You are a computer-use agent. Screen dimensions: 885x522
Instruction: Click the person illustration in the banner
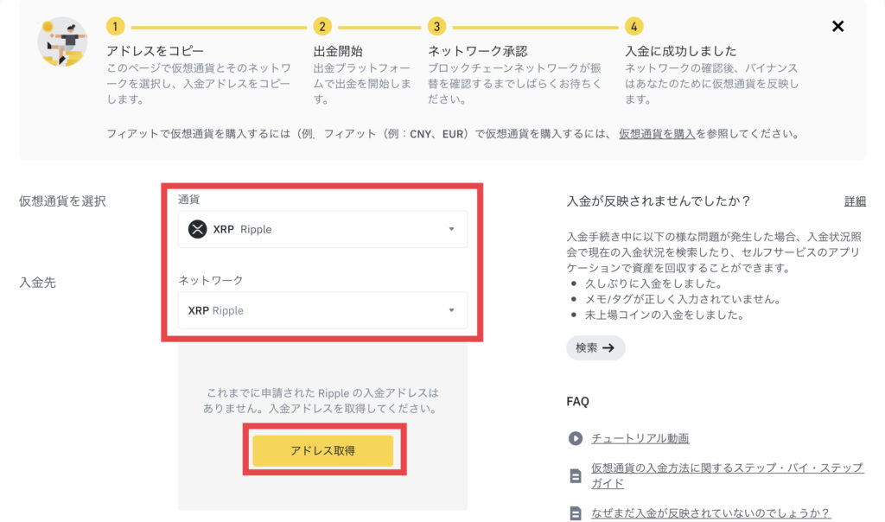pos(62,42)
